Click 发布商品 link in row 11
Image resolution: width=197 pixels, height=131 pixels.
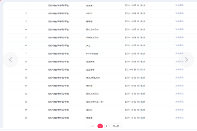(x=179, y=86)
